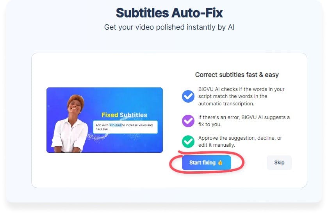
Task: Click the sample subtitle text box in the preview
Action: pyautogui.click(x=125, y=127)
